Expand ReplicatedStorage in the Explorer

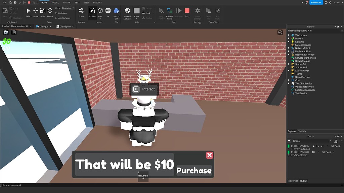click(x=289, y=54)
